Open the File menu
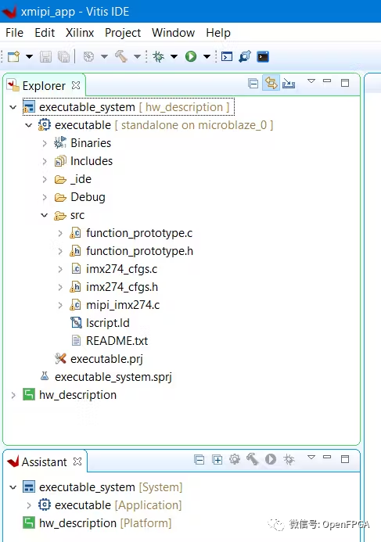This screenshot has height=542, width=381. click(15, 33)
